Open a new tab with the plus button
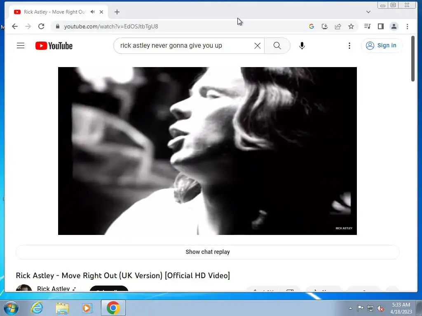 point(117,12)
